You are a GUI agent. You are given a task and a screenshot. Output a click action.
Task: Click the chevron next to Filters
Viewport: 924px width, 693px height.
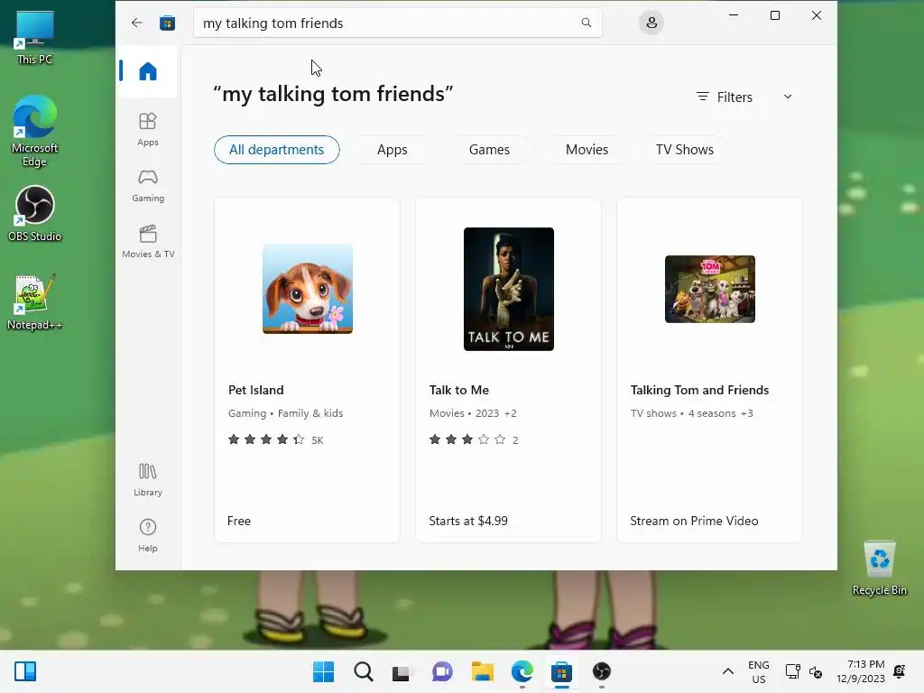click(787, 97)
